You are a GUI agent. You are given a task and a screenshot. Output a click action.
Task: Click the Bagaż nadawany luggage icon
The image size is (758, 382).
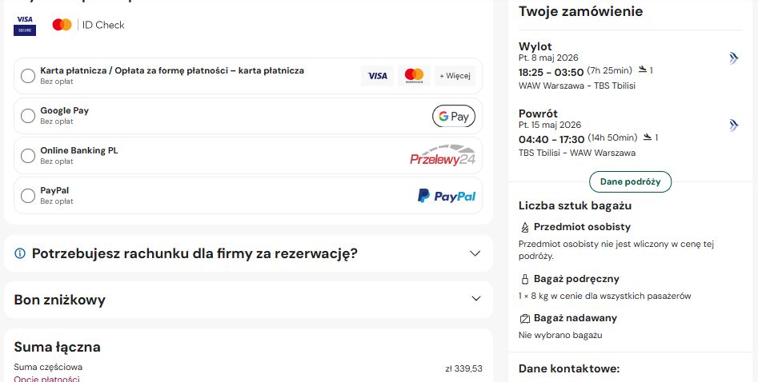click(524, 318)
